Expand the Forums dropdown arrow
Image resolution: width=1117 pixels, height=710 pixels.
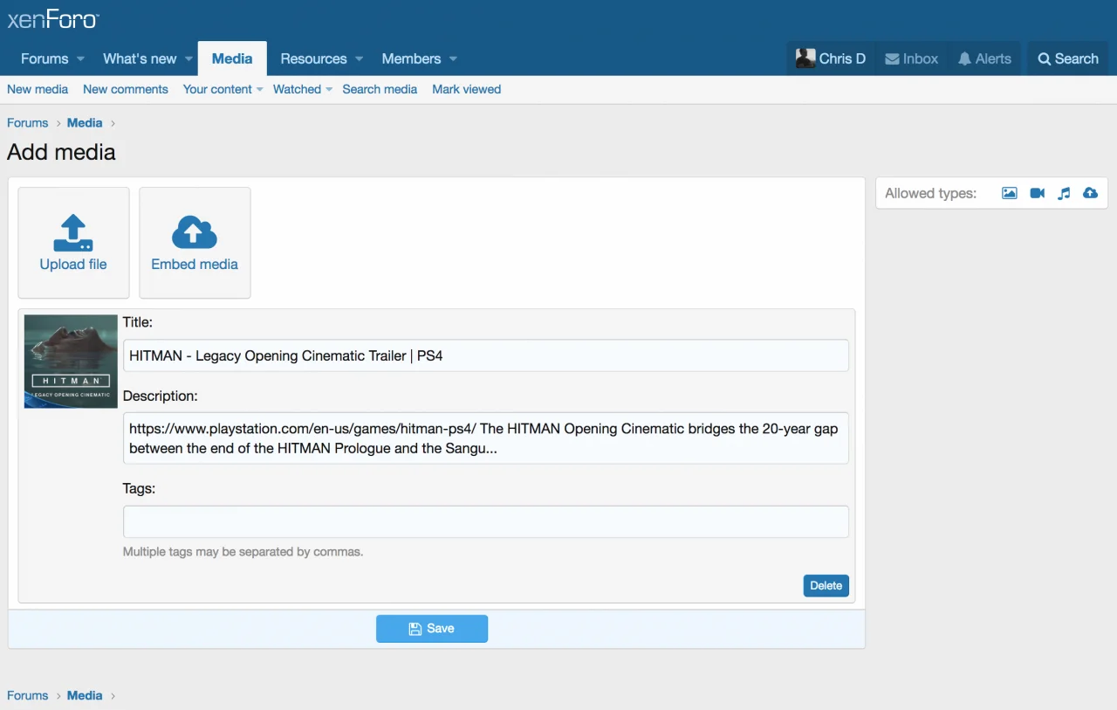80,59
